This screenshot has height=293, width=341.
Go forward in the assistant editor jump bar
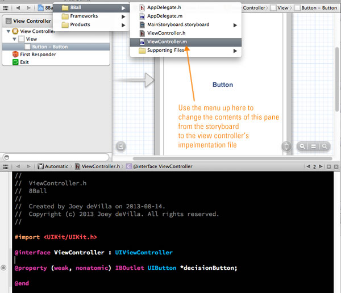(28, 166)
